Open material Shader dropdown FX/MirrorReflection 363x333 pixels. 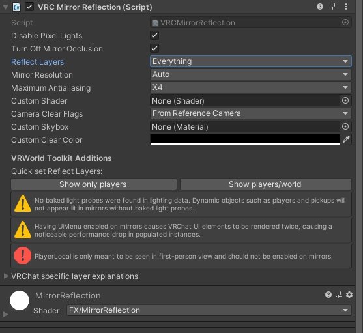(209, 310)
